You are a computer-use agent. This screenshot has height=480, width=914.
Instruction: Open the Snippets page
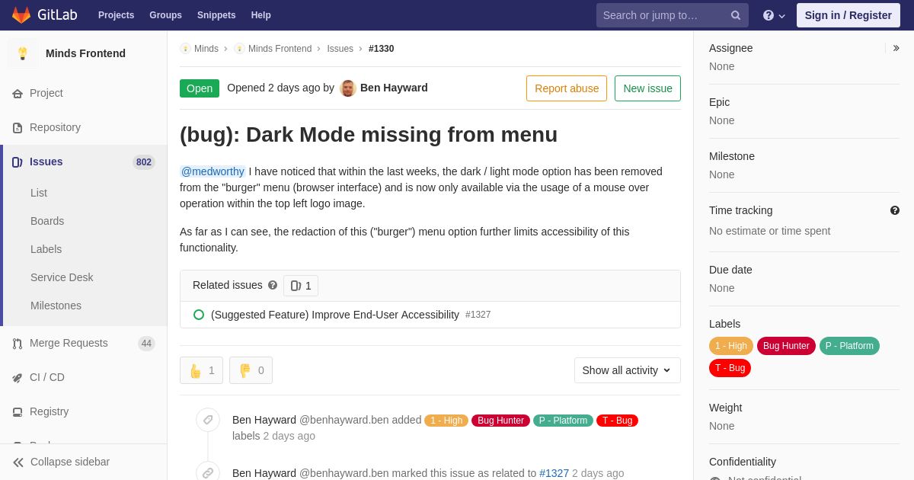coord(216,15)
